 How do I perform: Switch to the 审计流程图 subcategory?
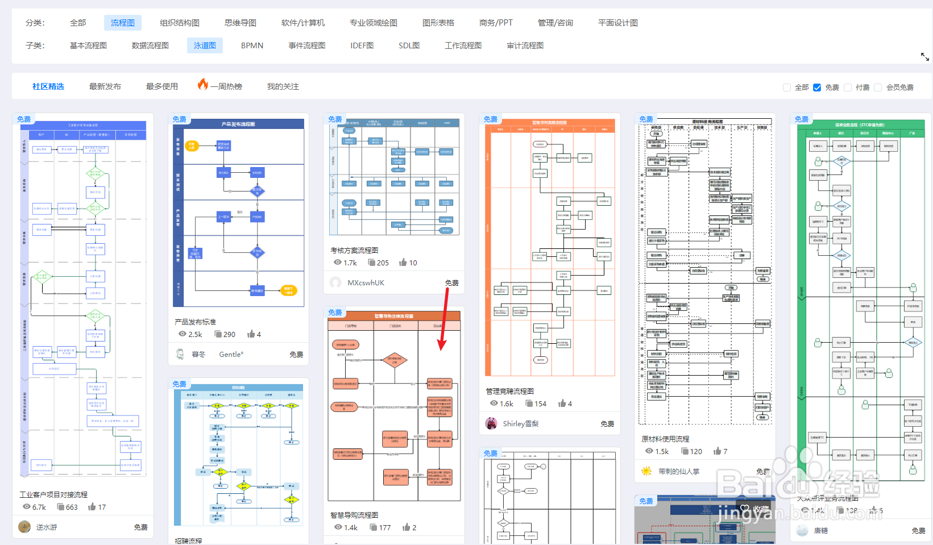click(x=524, y=45)
